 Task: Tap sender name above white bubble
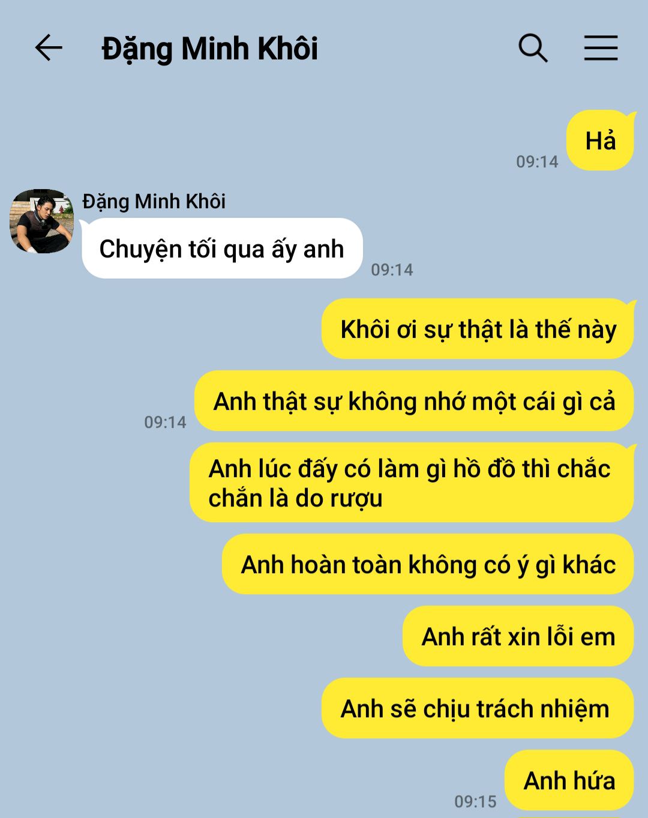pos(154,202)
